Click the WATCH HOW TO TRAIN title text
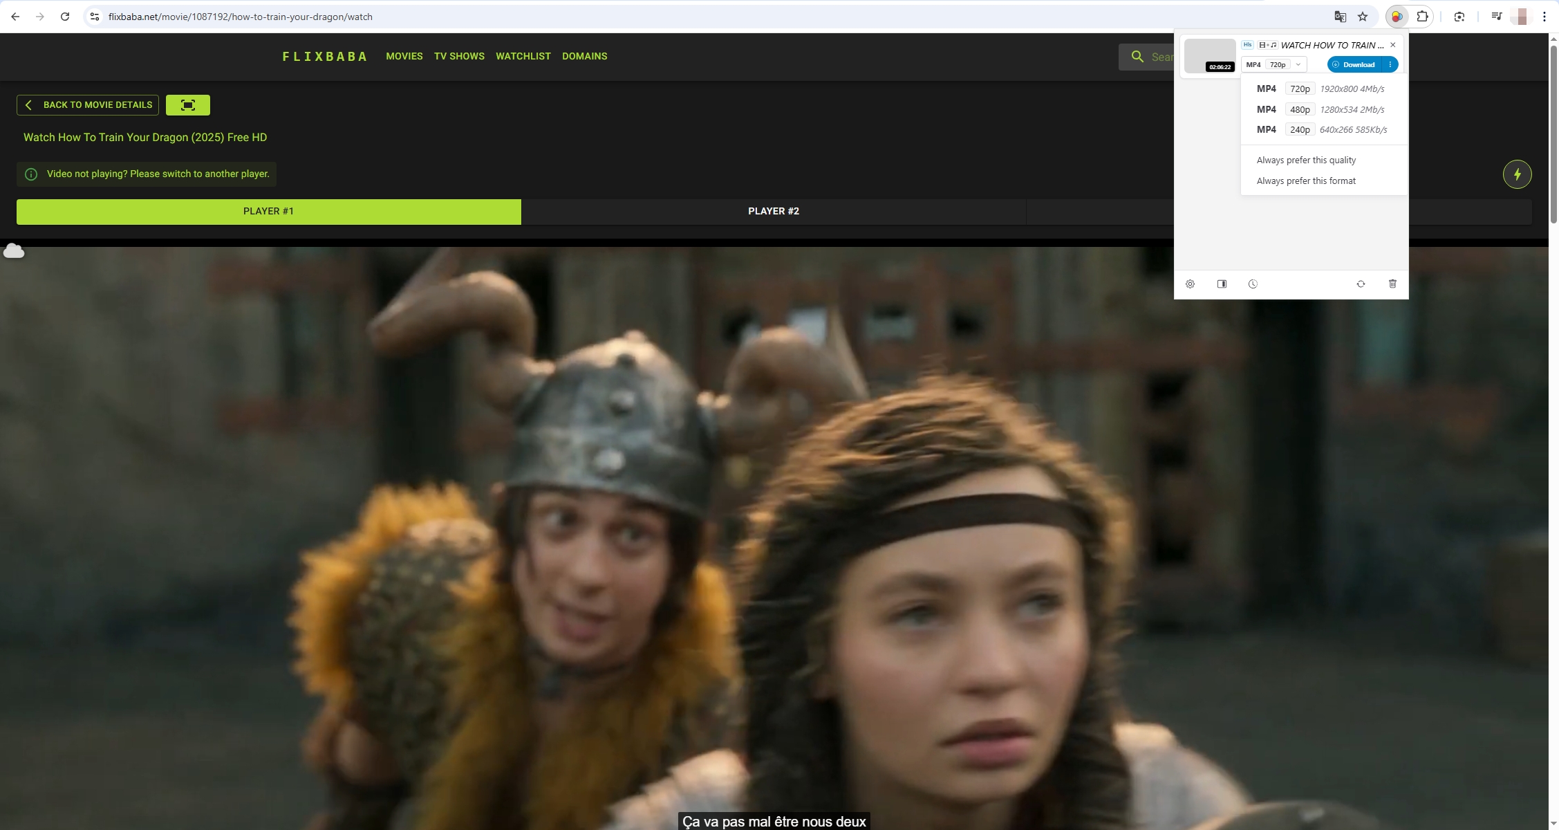1559x830 pixels. tap(1332, 45)
